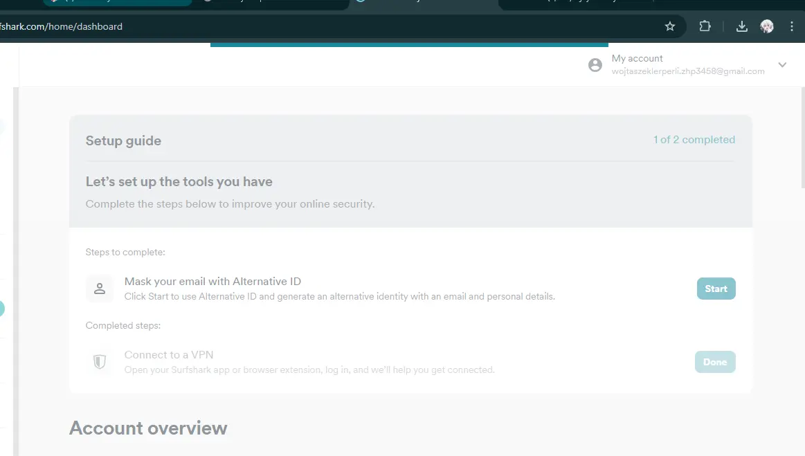Click the 'Connect to a VPN' step title
Screen dimensions: 805x456
(x=169, y=355)
